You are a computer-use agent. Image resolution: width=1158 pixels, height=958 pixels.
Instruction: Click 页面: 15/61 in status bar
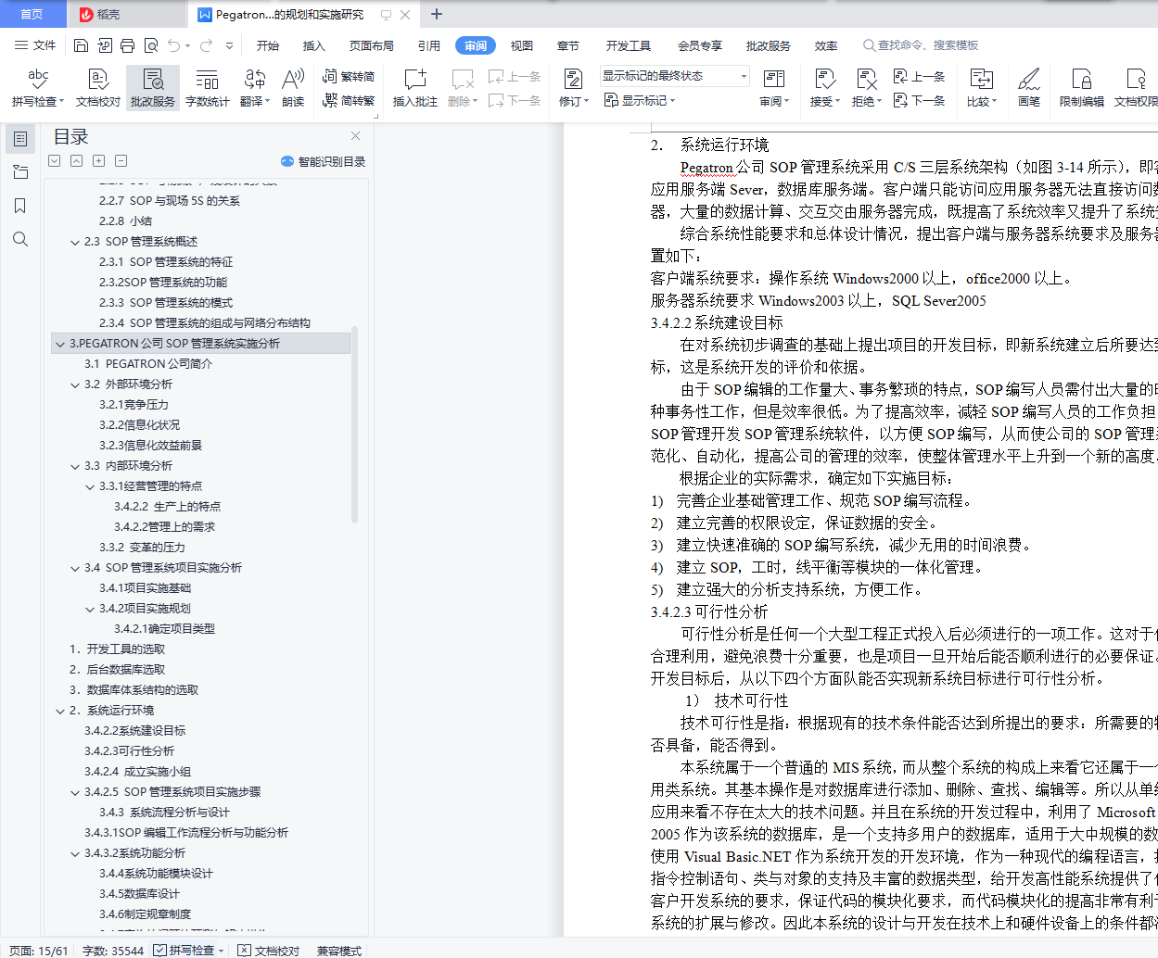tap(38, 951)
